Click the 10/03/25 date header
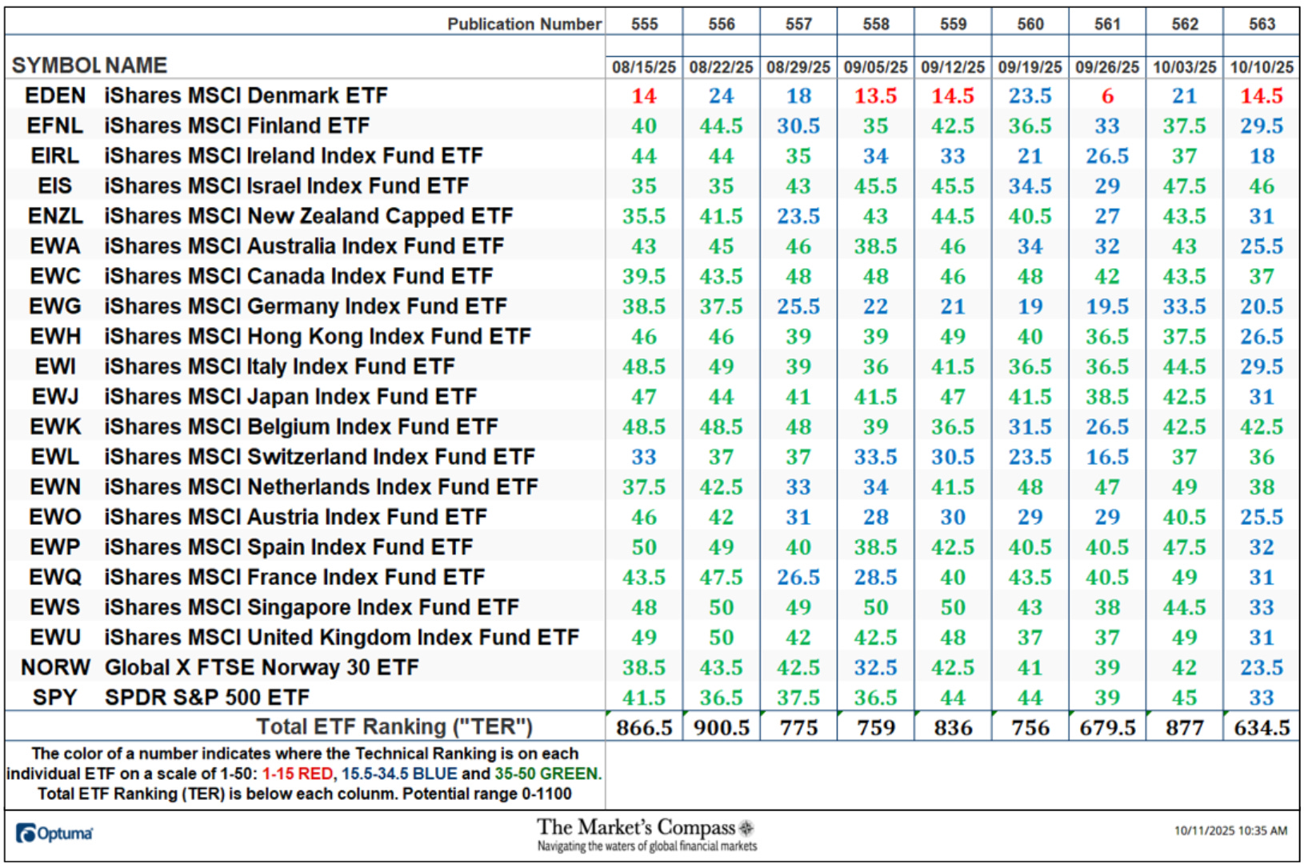This screenshot has height=864, width=1304. point(1184,67)
